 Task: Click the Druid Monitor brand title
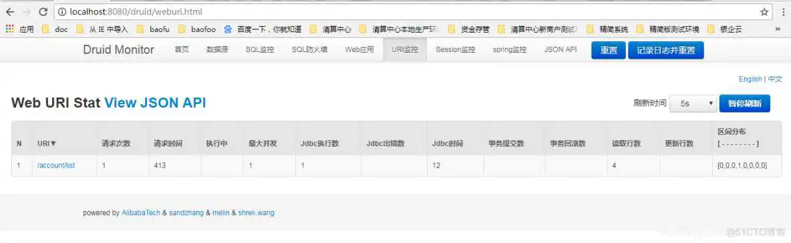click(118, 50)
